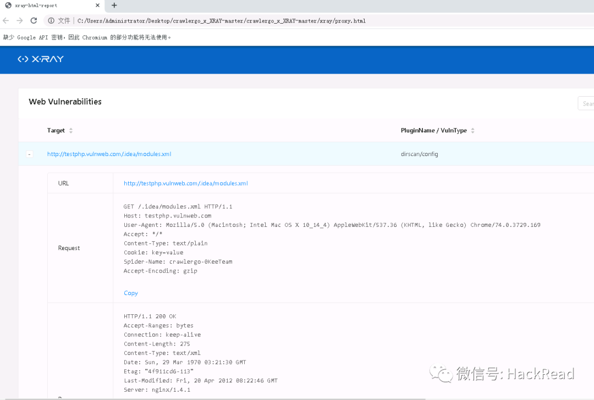The height and width of the screenshot is (400, 594).
Task: Click the address bar file path
Action: click(x=220, y=21)
